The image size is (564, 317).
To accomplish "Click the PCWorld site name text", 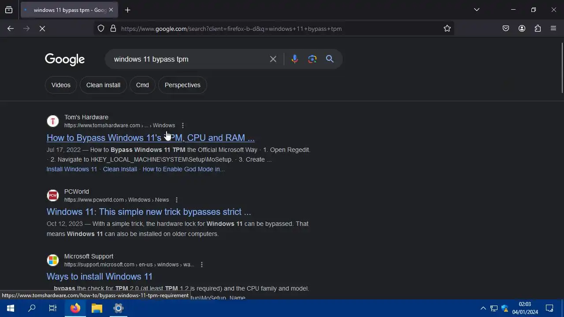I will [77, 192].
